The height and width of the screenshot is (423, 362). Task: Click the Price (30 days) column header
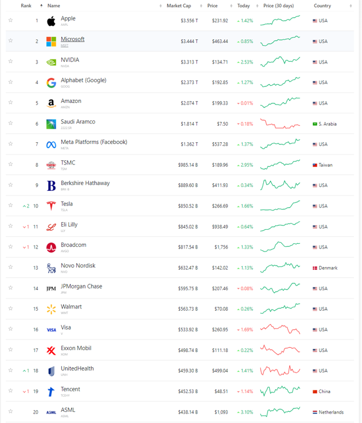click(x=279, y=6)
